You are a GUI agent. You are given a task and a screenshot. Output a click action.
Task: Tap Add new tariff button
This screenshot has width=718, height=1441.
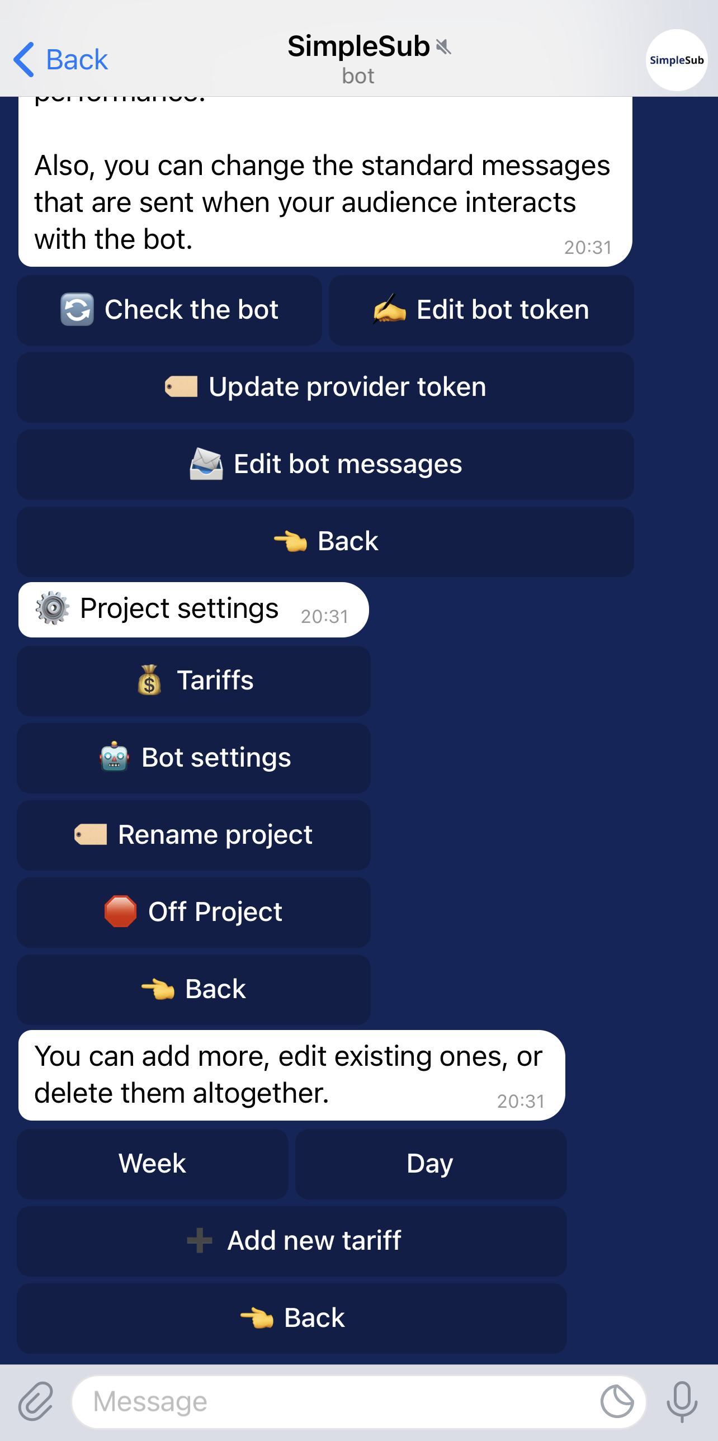[x=292, y=1241]
